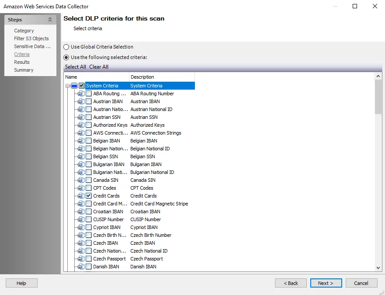Click Select All criteria link
385x295 pixels.
point(75,67)
